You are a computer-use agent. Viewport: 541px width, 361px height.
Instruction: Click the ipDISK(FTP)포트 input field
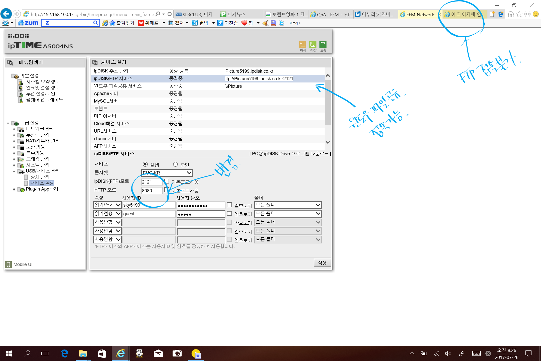click(x=152, y=182)
